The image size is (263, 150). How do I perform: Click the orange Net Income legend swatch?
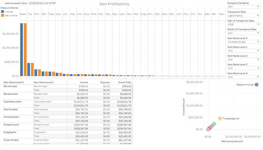click(x=2, y=16)
